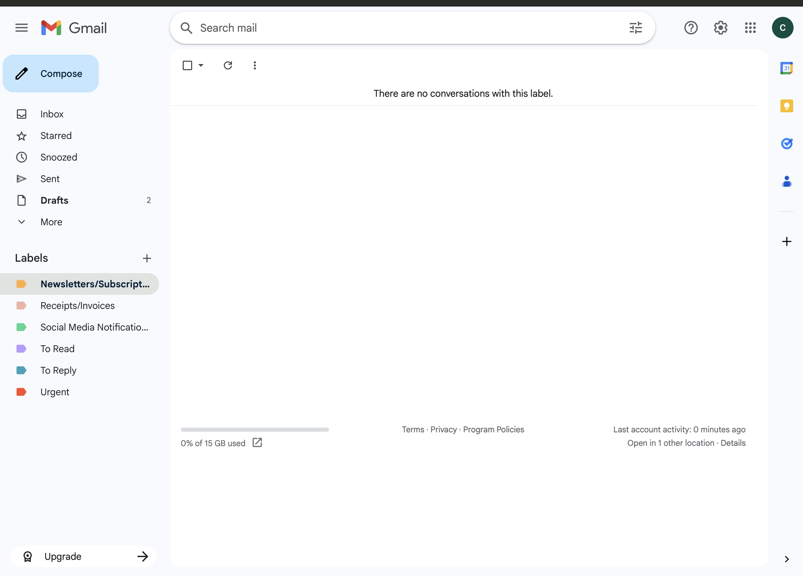
Task: Refresh the mail list
Action: (228, 65)
